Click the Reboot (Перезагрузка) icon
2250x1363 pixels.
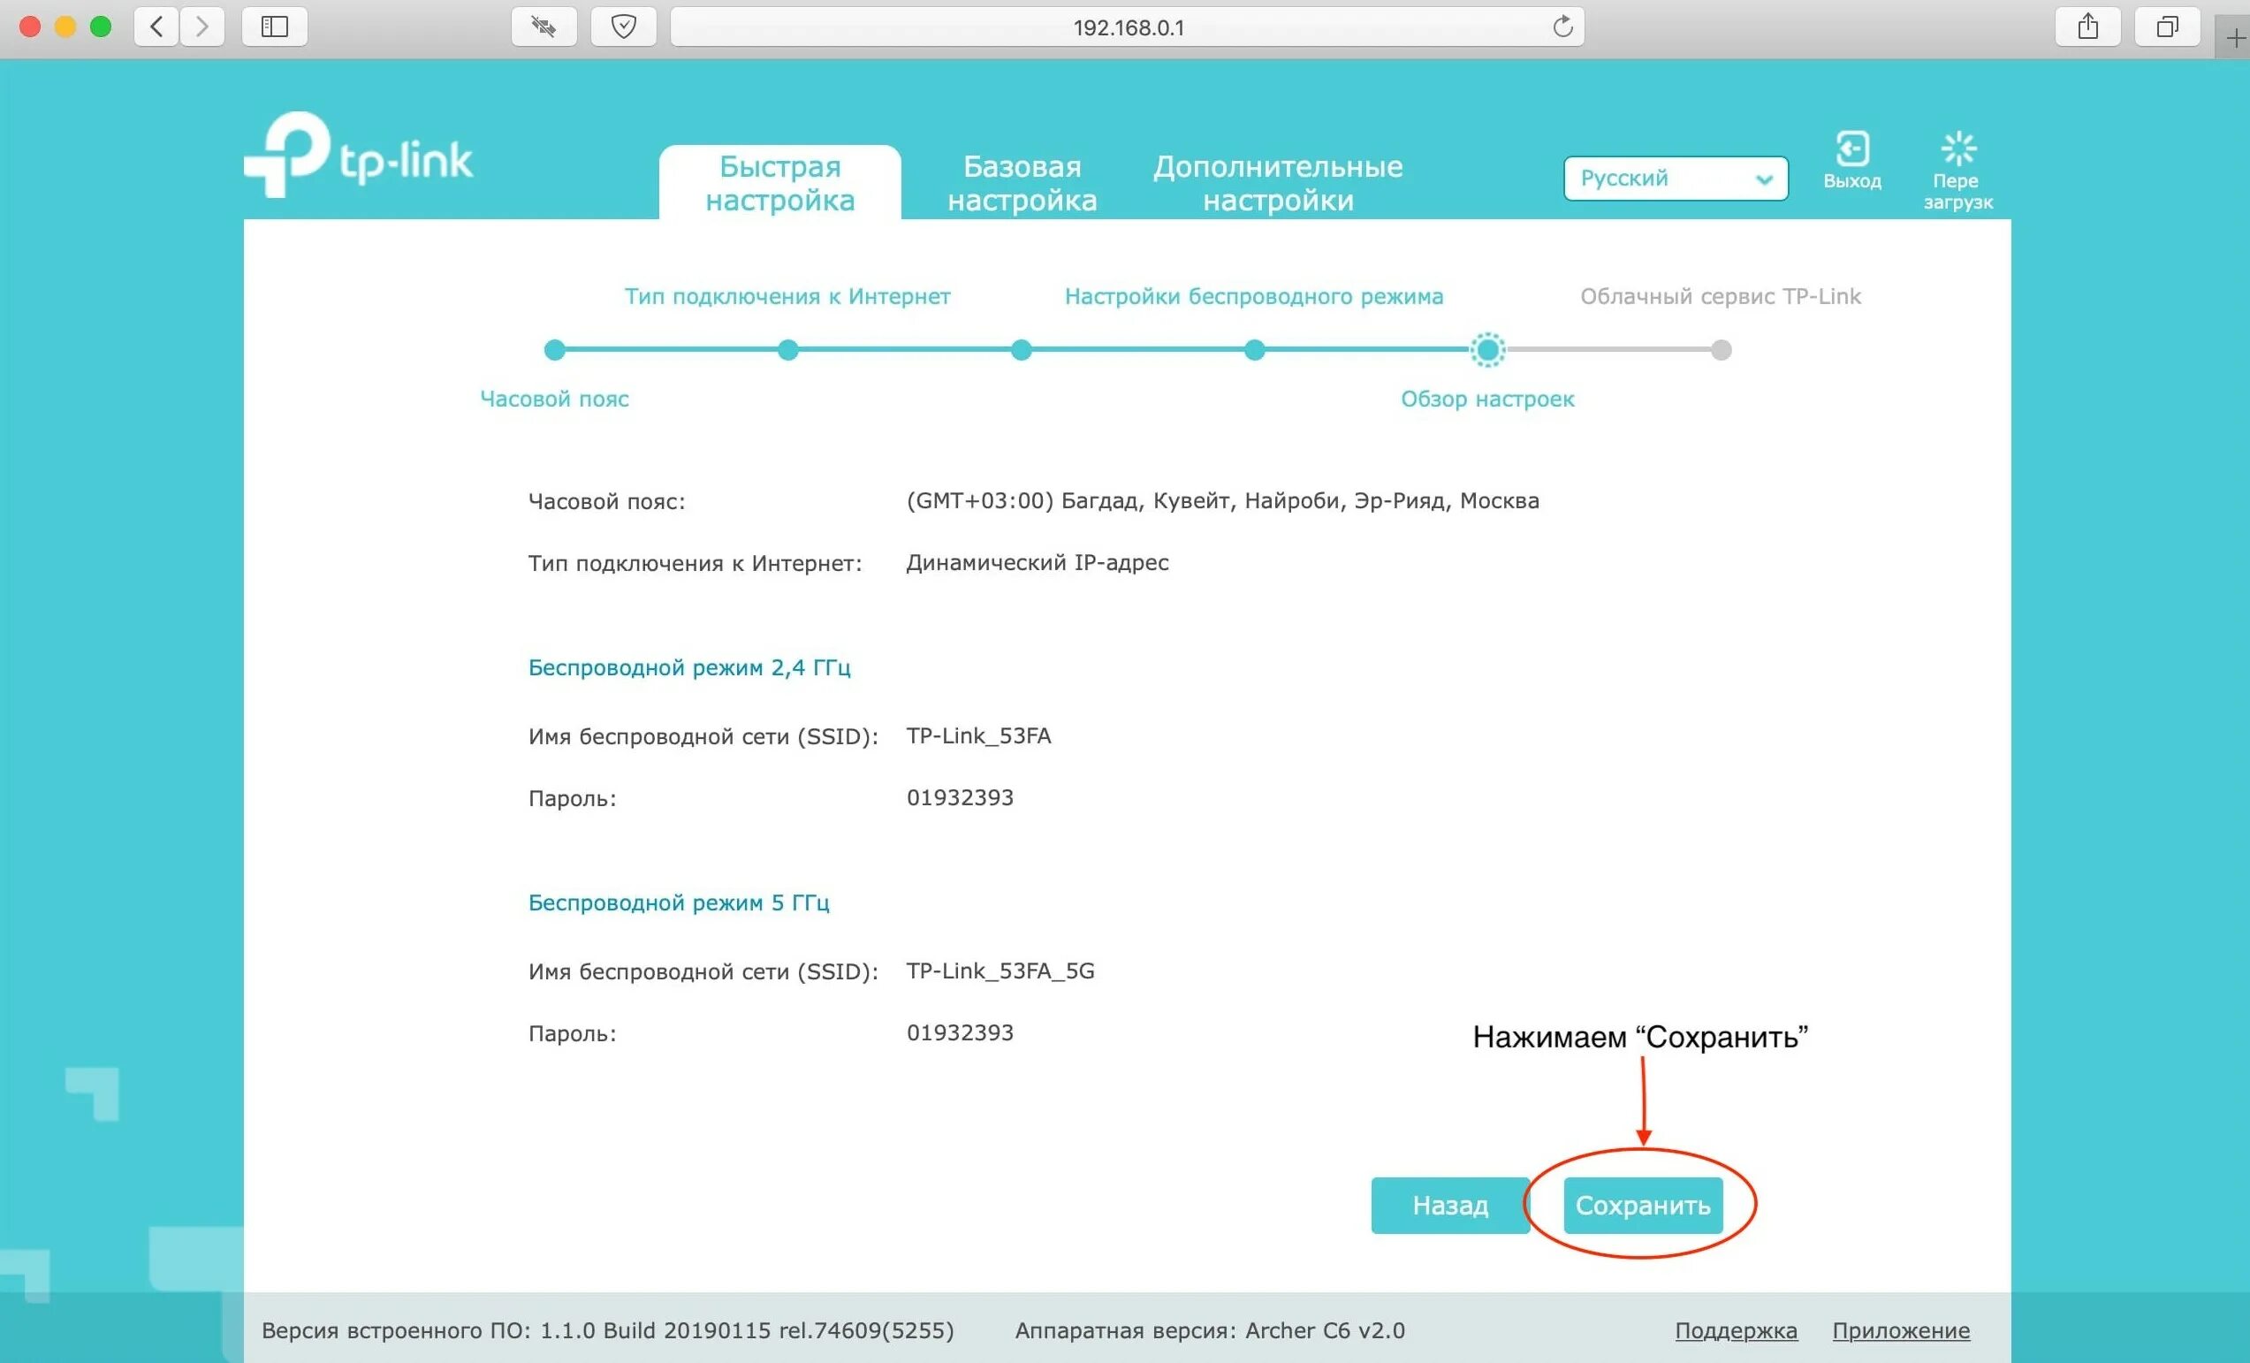click(1957, 149)
